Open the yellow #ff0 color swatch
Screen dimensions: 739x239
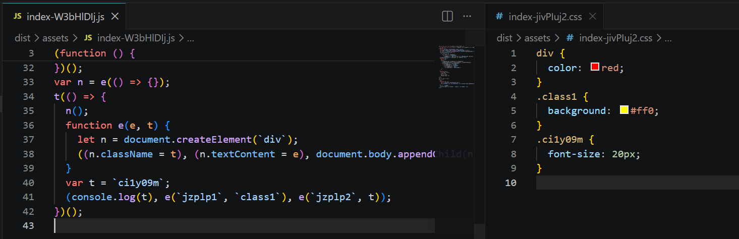coord(624,110)
